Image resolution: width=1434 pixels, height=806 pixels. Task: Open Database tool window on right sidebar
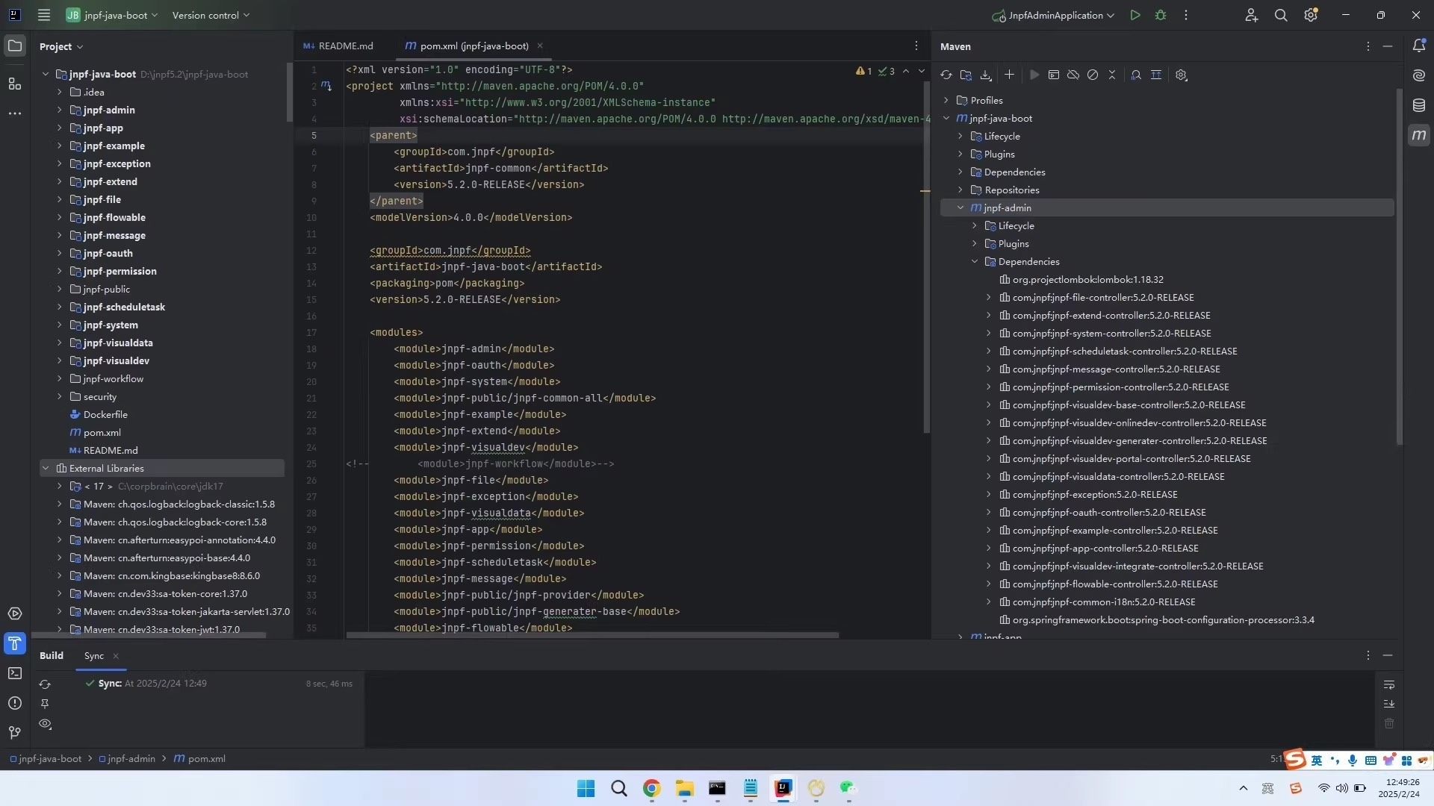1418,105
